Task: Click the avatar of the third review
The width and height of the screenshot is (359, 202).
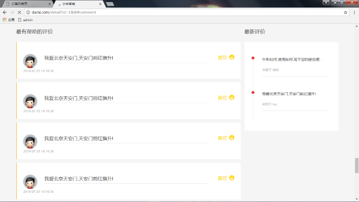Action: (30, 142)
